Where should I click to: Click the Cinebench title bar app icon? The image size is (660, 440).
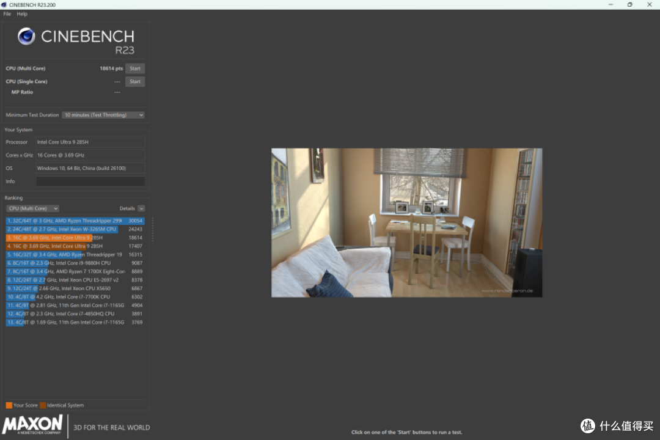click(4, 5)
